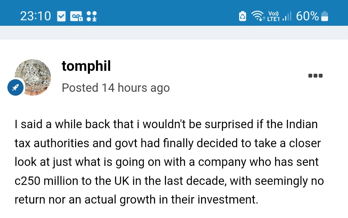
Task: Tap the last line ending 'their investment.'
Action: pos(137,200)
